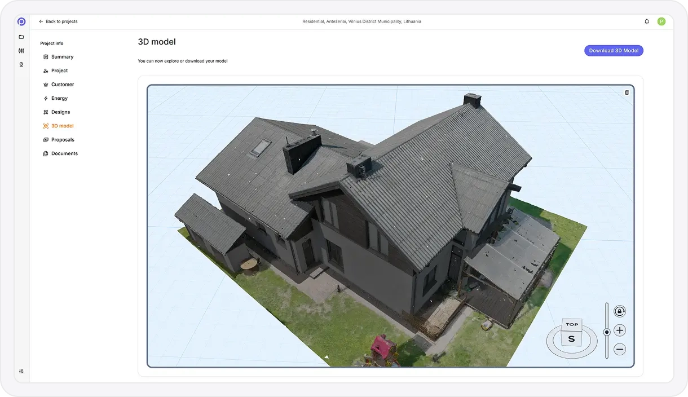The height and width of the screenshot is (397, 688).
Task: Select the Energy section
Action: point(59,98)
